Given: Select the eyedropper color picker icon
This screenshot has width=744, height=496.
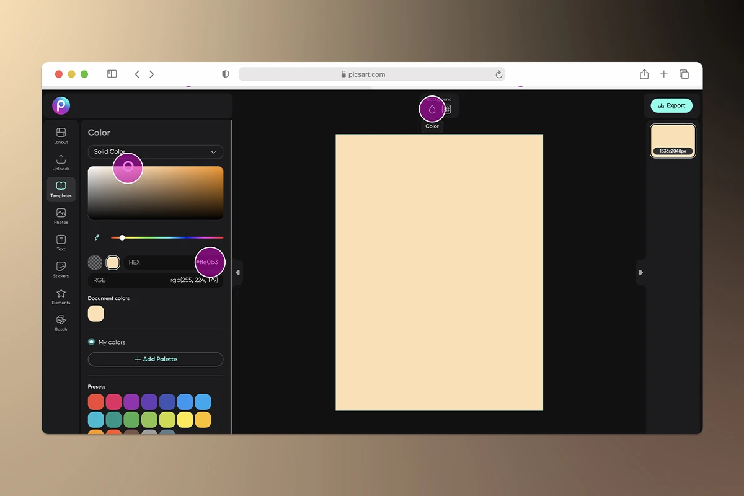Looking at the screenshot, I should pyautogui.click(x=97, y=237).
